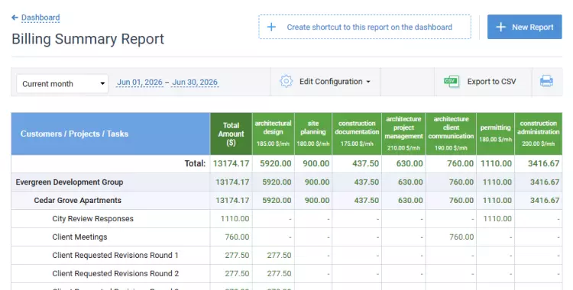Click 630.00 in the Total row
Viewport: 573px width, 290px height.
coord(410,163)
